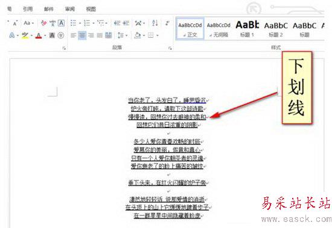The width and height of the screenshot is (332, 228).
Task: Toggle Align Right paragraph alignment
Action: point(91,35)
